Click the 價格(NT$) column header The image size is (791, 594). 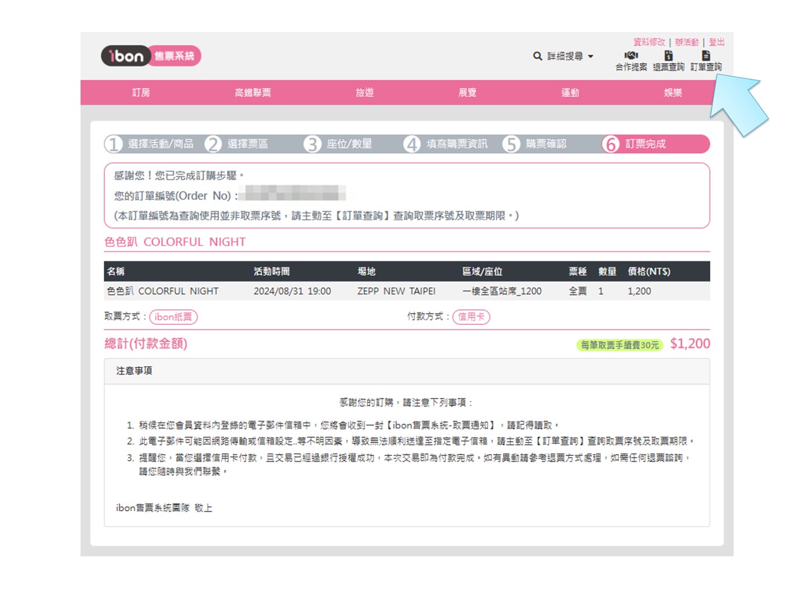point(649,271)
